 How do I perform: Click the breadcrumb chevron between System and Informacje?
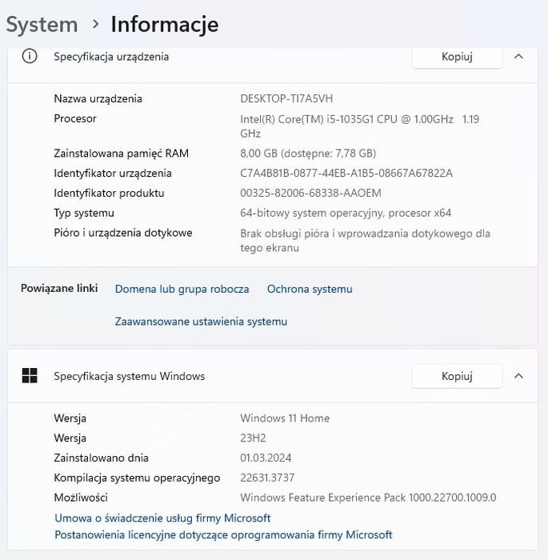(x=95, y=24)
